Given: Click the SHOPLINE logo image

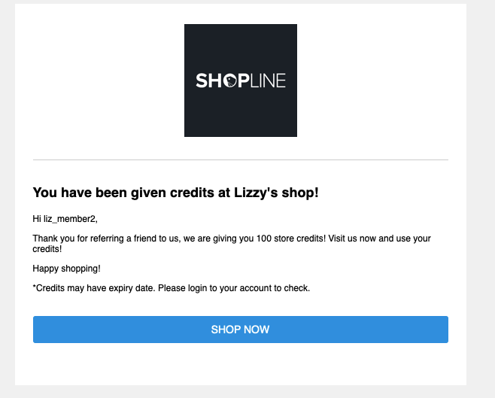Looking at the screenshot, I should (x=241, y=81).
